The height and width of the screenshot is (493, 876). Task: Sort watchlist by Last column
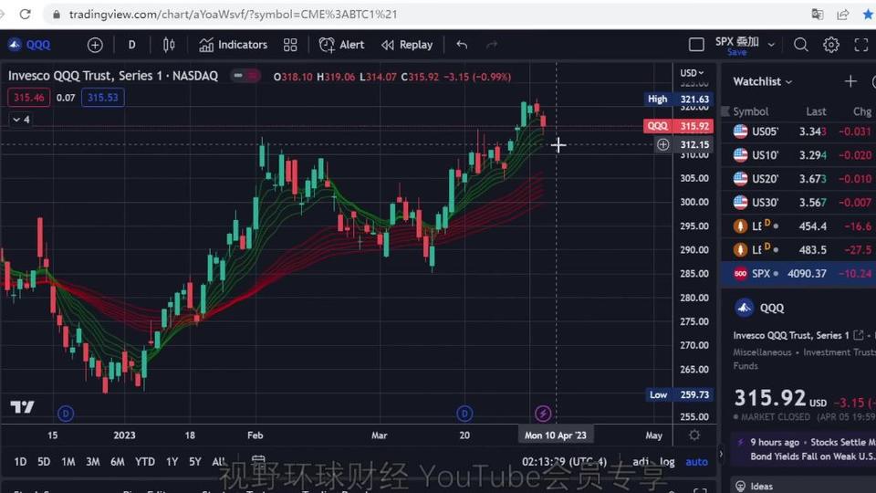pos(816,111)
